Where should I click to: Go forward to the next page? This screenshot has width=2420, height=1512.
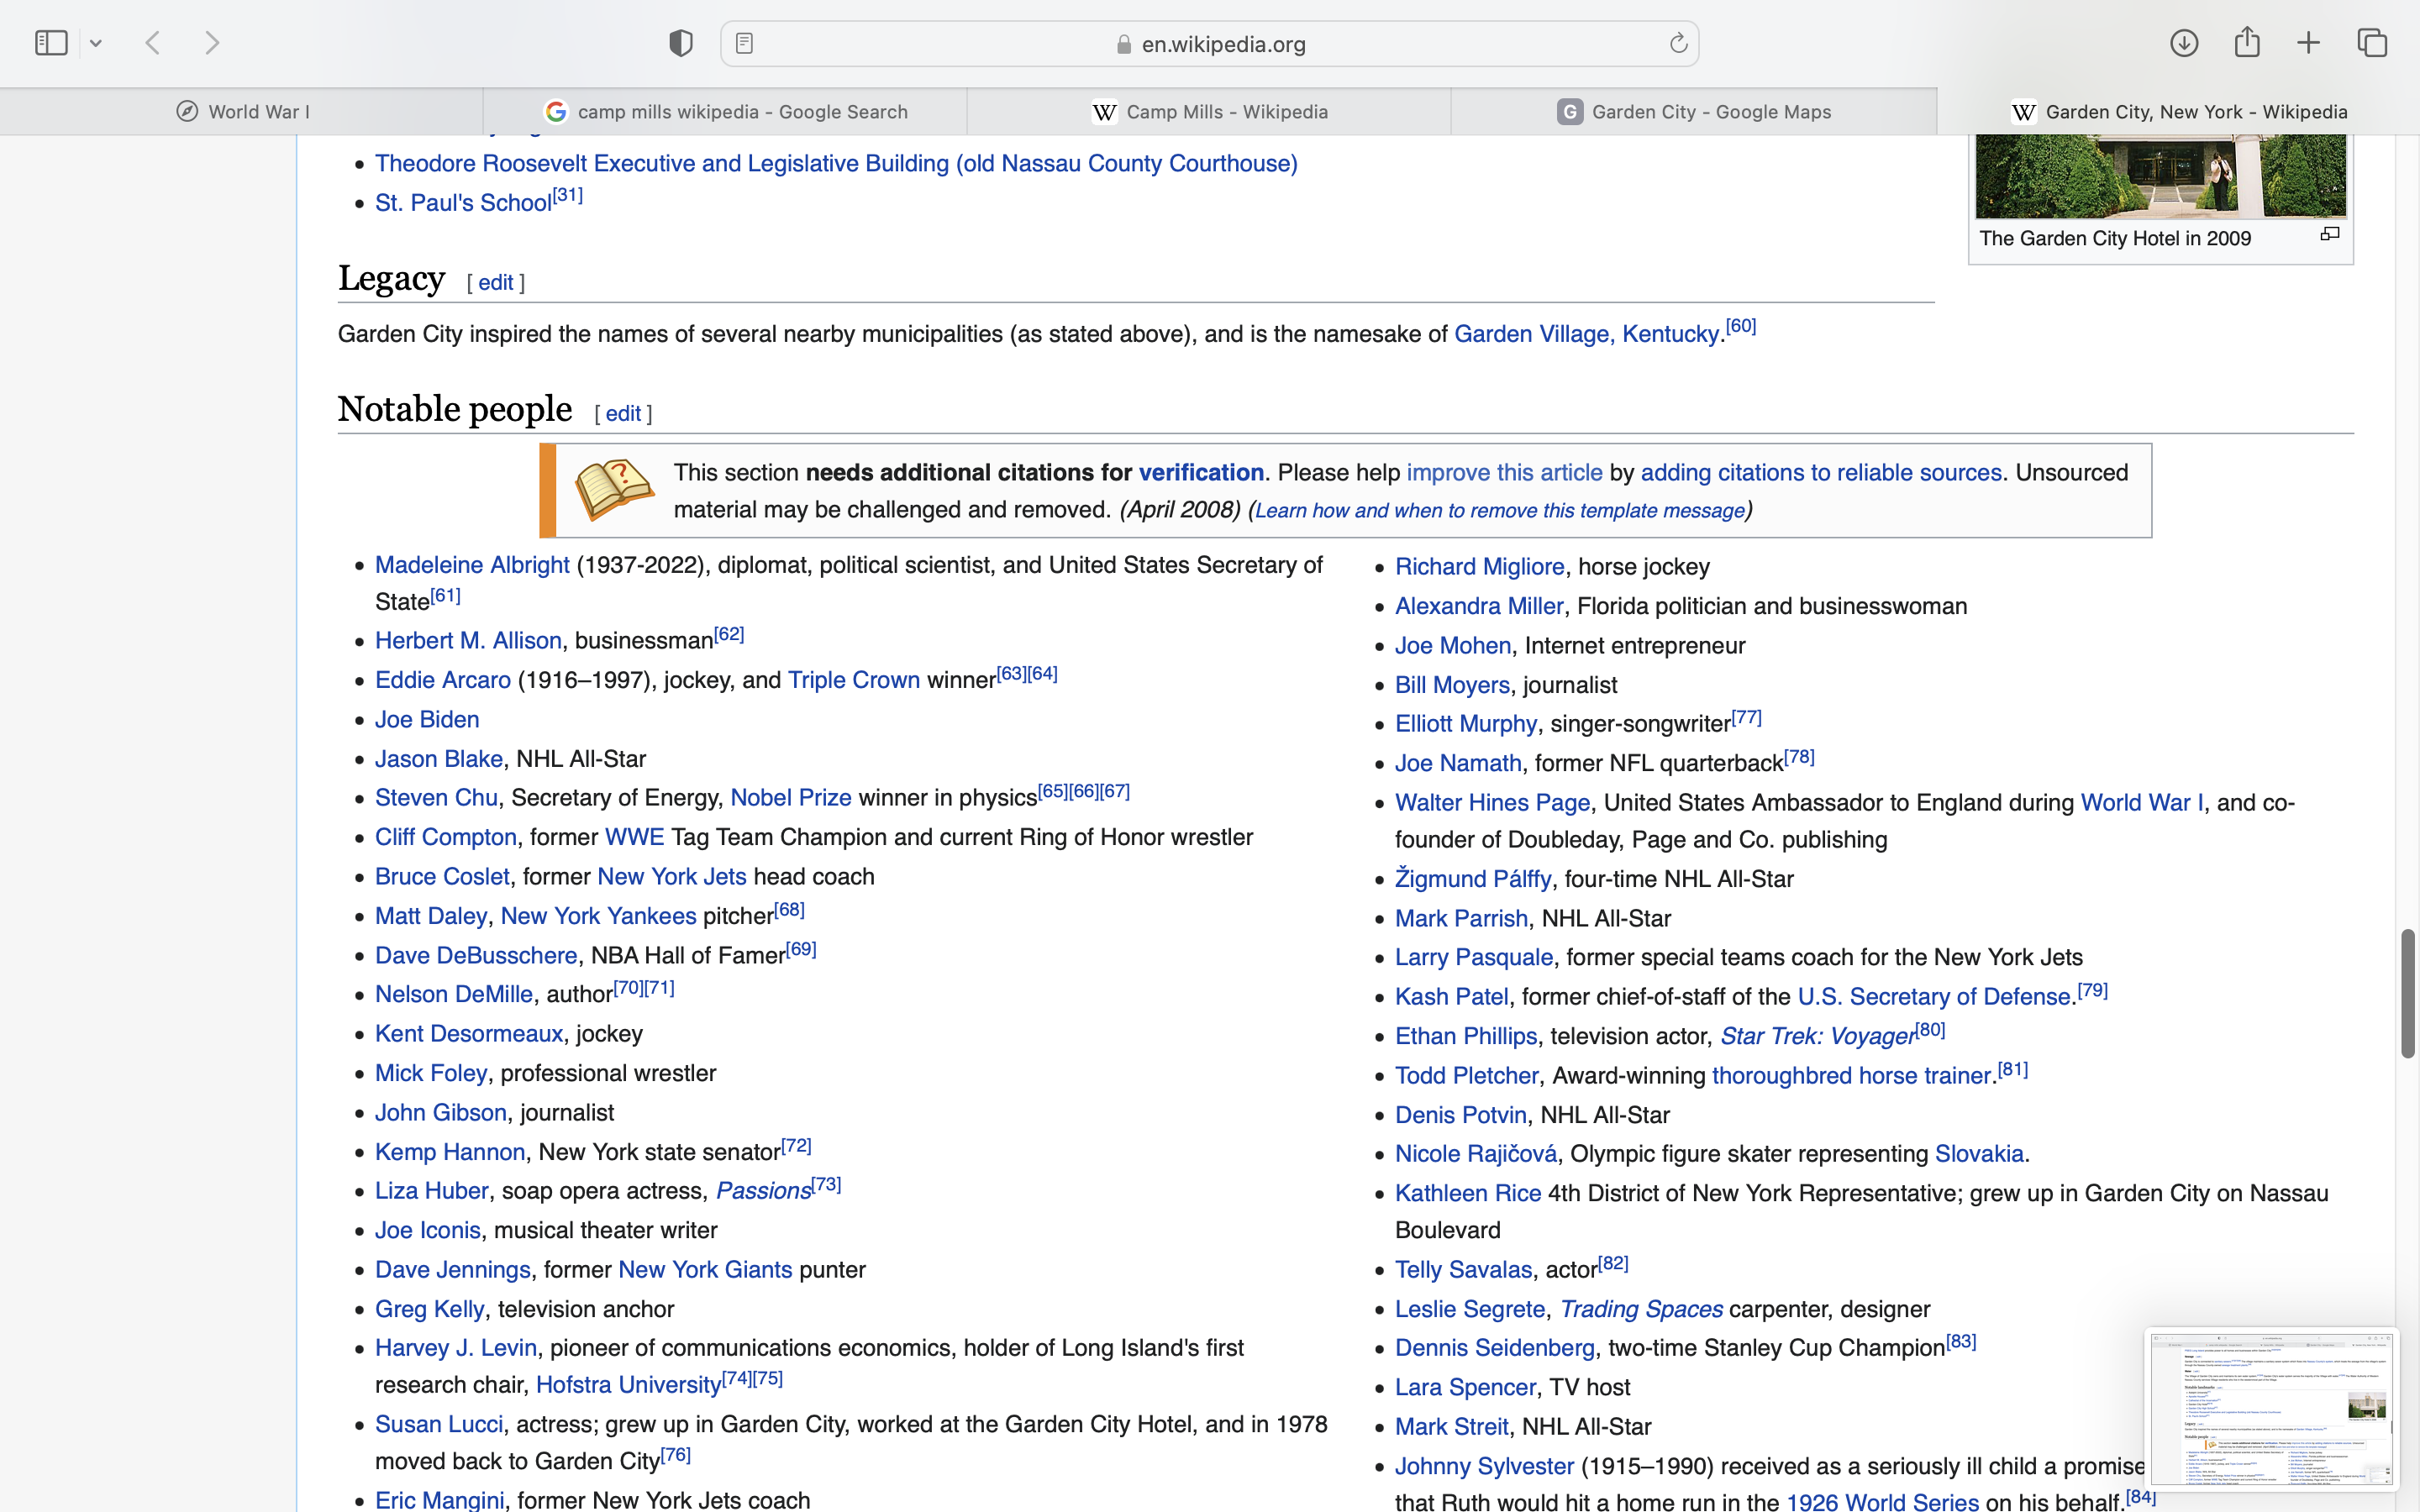click(212, 43)
